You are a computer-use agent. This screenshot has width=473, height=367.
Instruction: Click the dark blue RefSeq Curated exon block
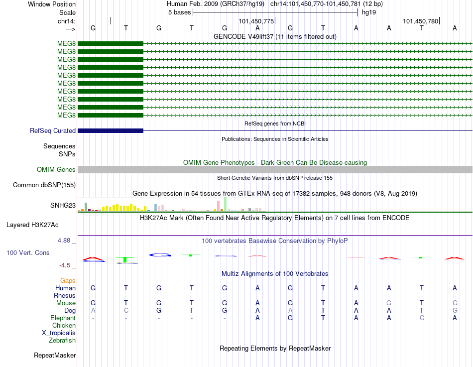click(111, 130)
